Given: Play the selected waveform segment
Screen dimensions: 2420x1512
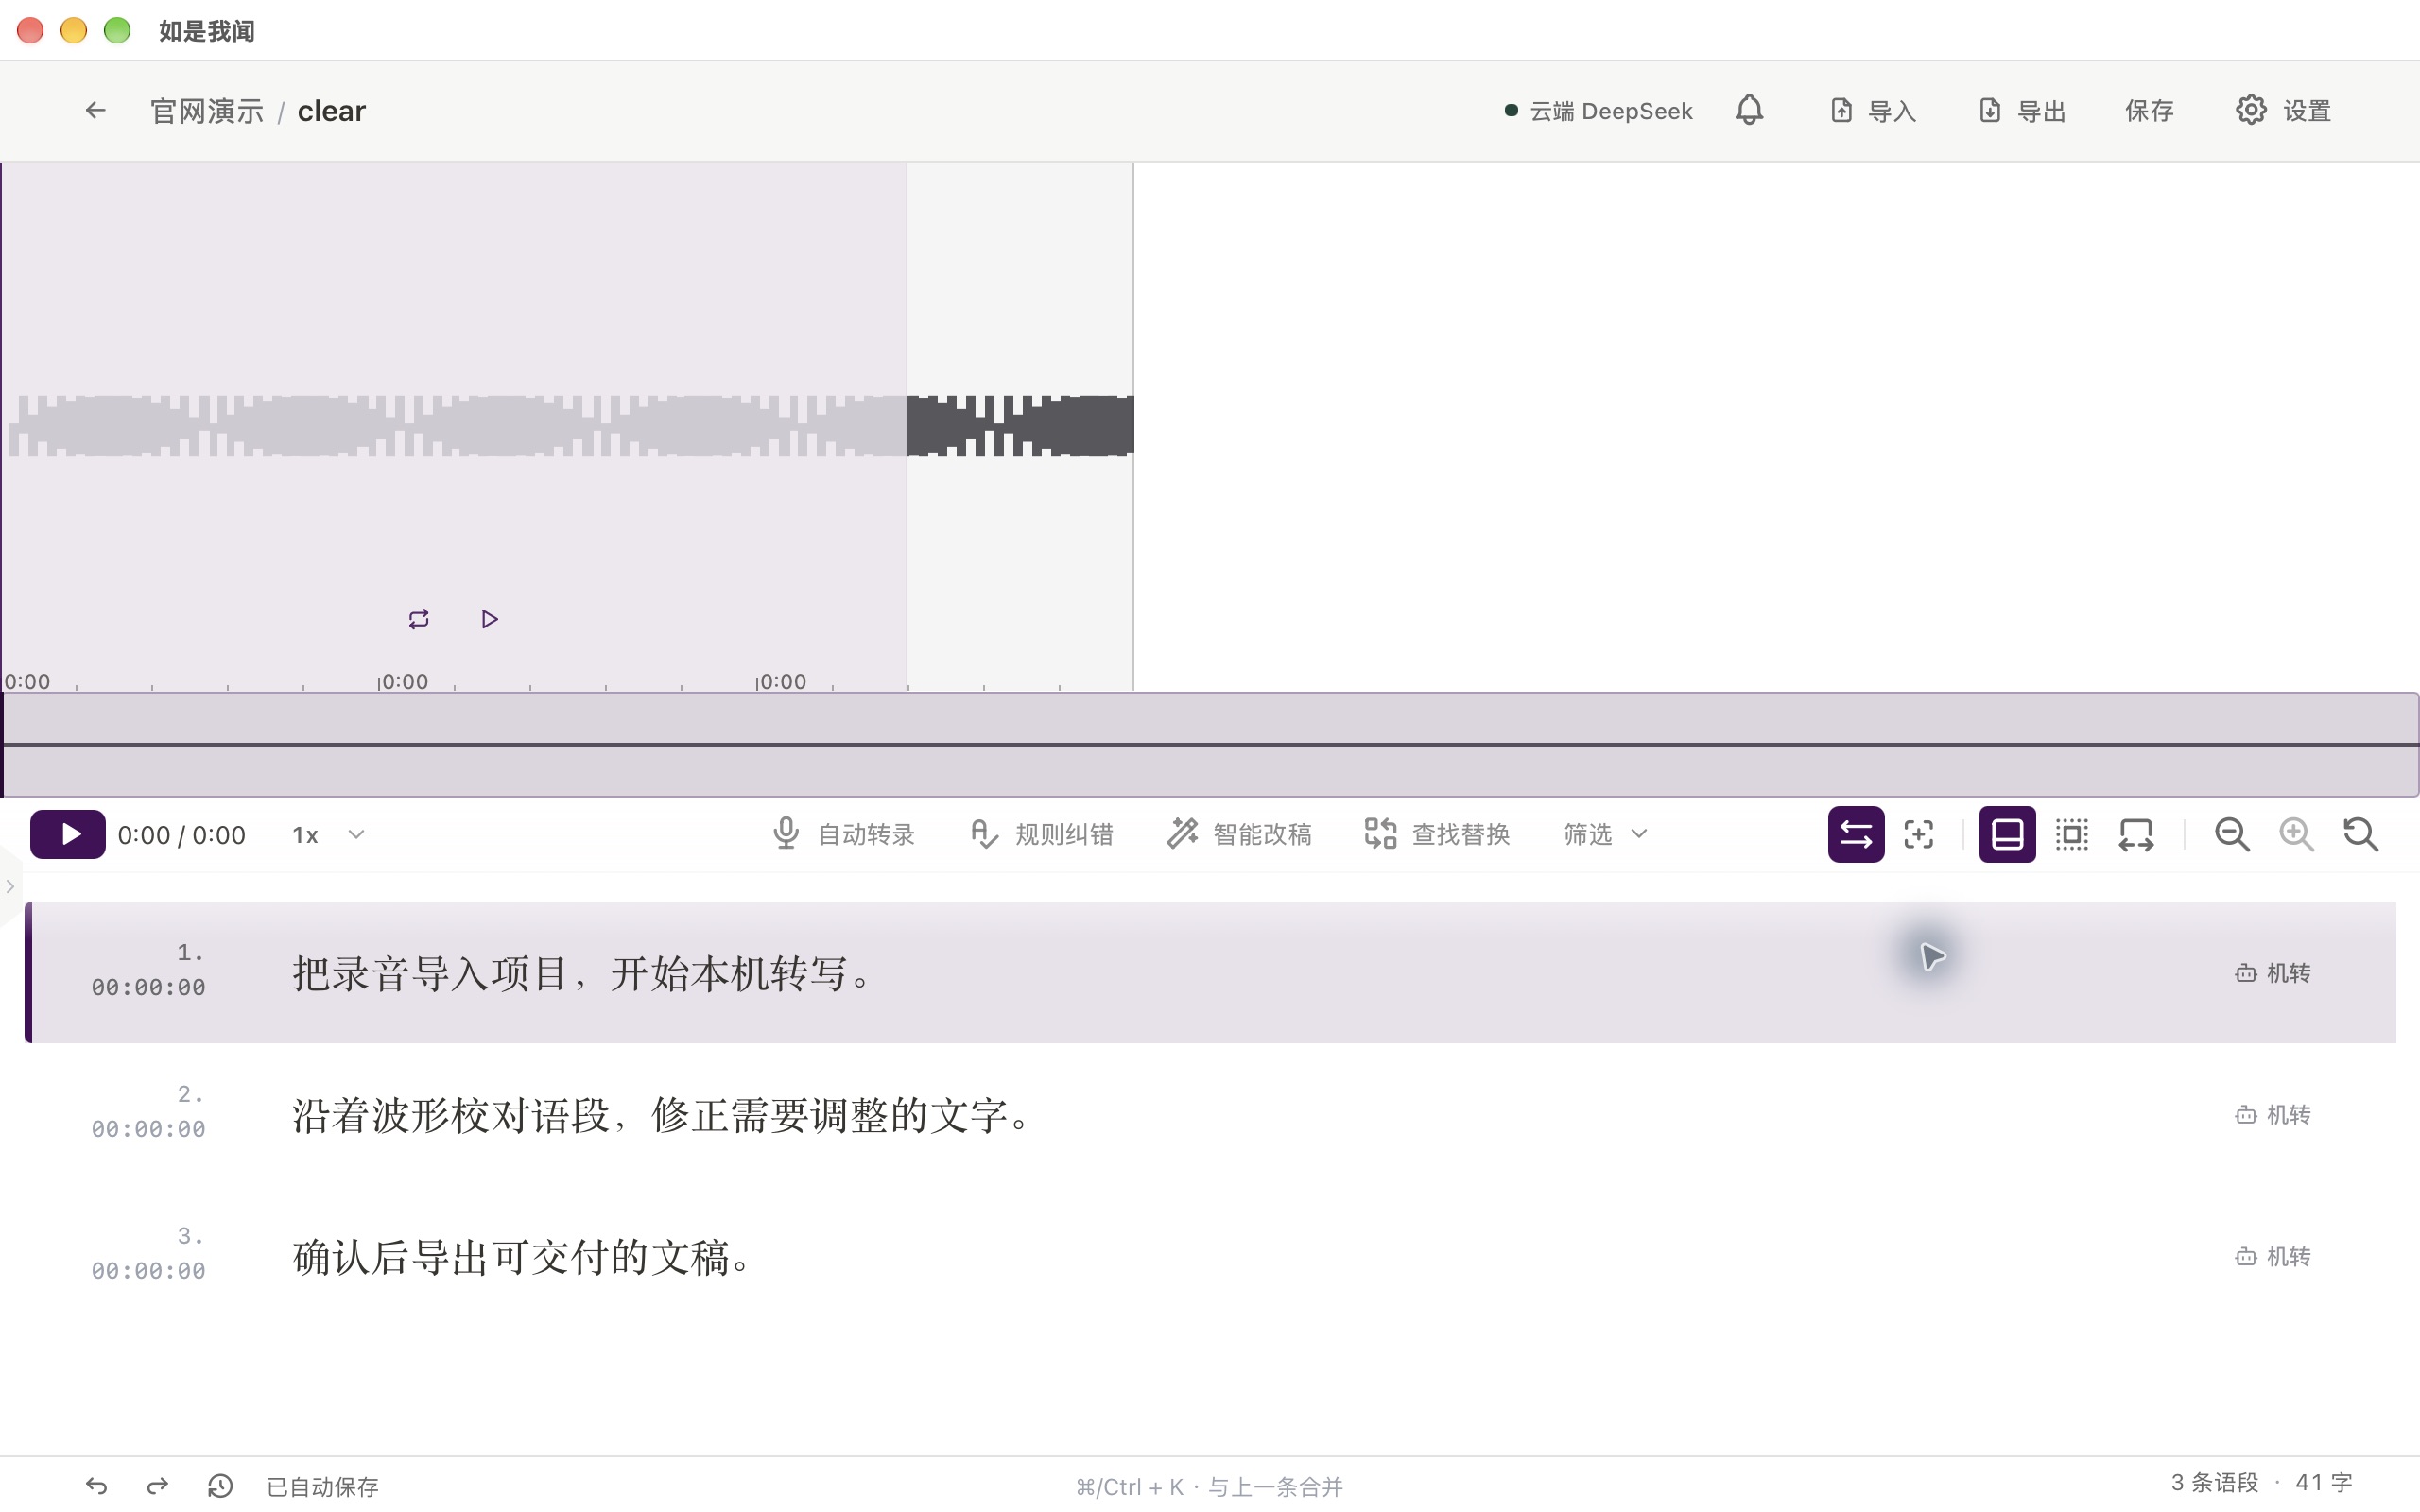Looking at the screenshot, I should tap(489, 619).
